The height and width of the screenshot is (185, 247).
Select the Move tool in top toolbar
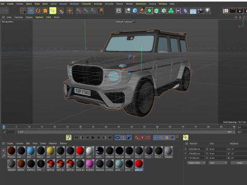(31, 11)
